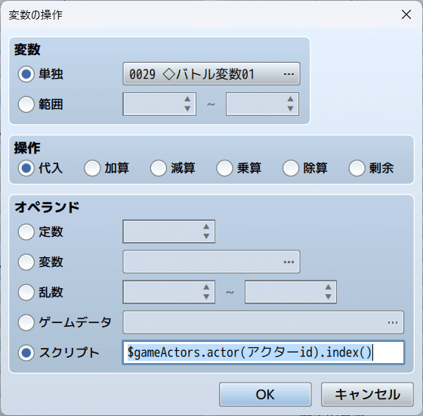Image resolution: width=423 pixels, height=416 pixels.
Task: Choose the 乗算 (multiply) operation
Action: pos(224,168)
